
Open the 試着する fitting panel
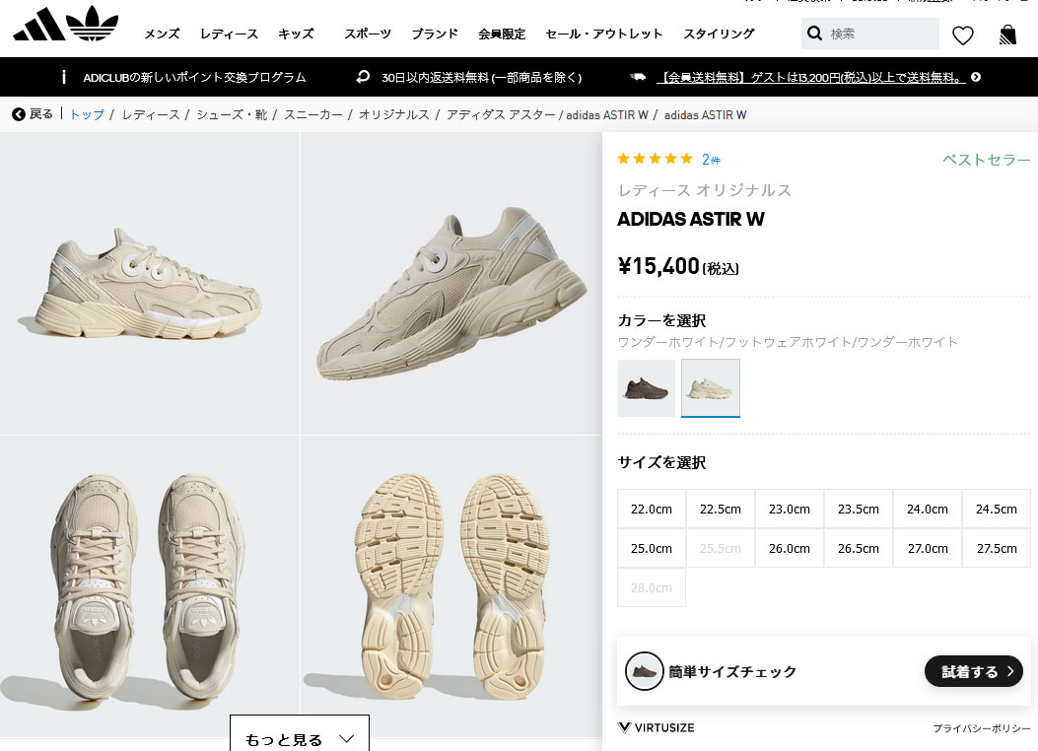point(973,671)
